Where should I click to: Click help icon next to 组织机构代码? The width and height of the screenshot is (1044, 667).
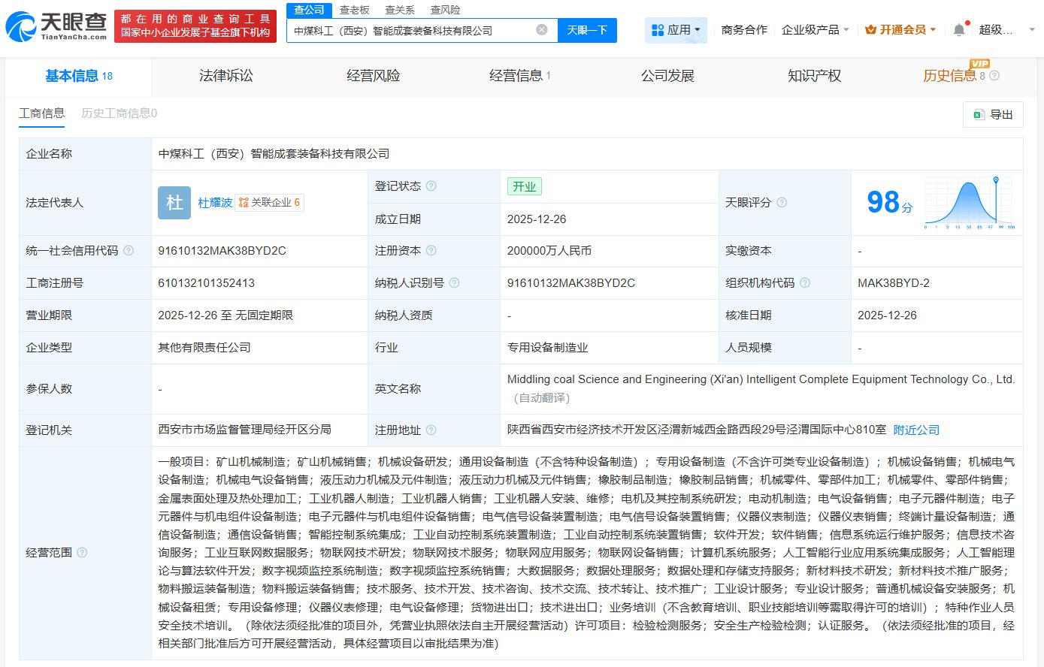tap(805, 283)
